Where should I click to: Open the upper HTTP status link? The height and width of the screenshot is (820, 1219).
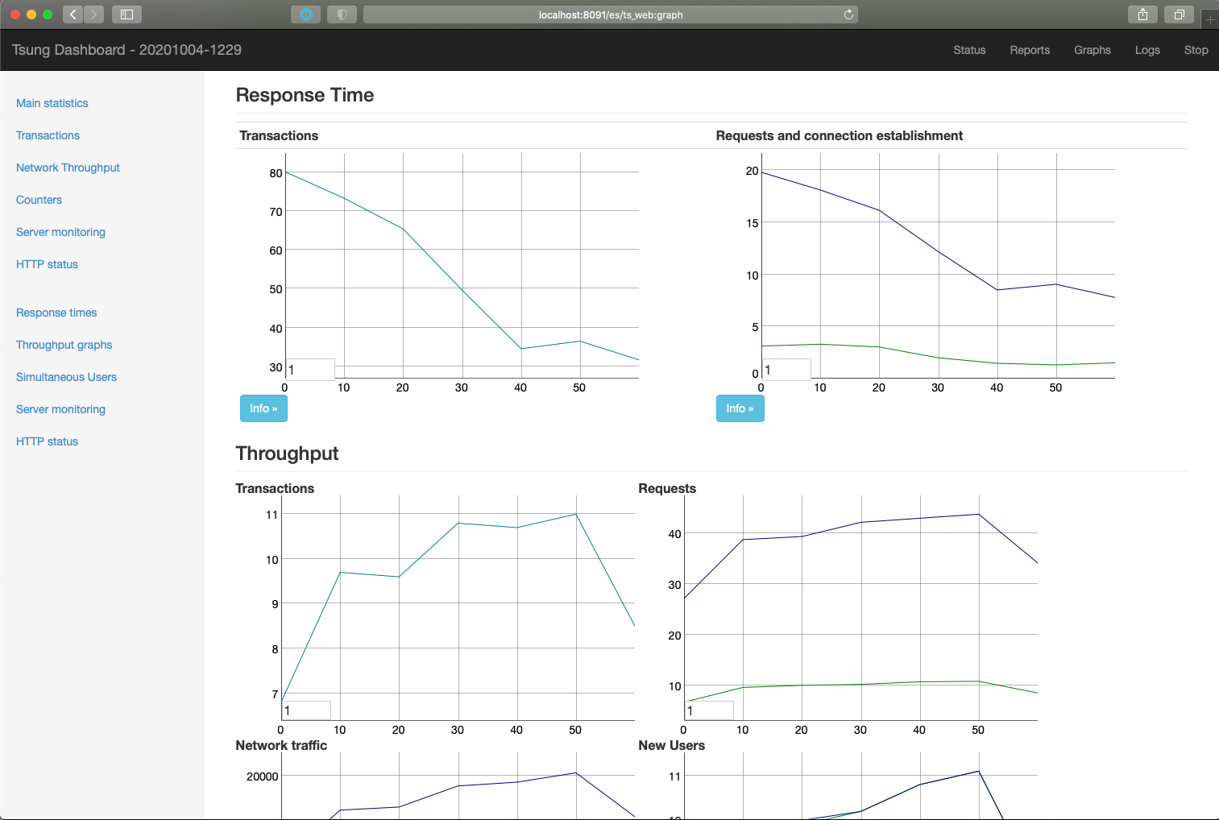[x=47, y=264]
